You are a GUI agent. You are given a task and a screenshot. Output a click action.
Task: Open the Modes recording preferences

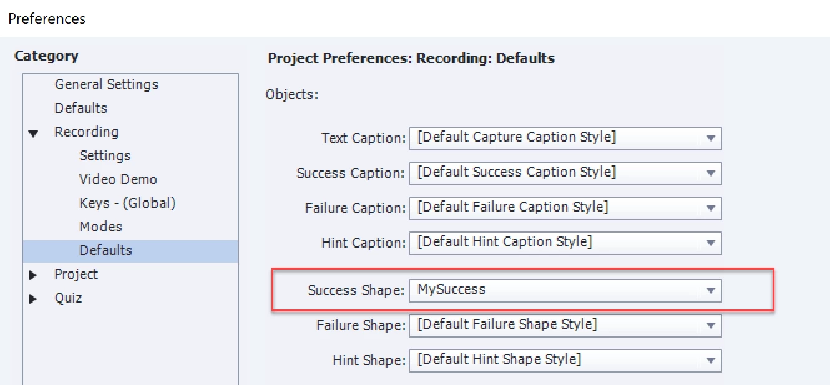pos(100,227)
